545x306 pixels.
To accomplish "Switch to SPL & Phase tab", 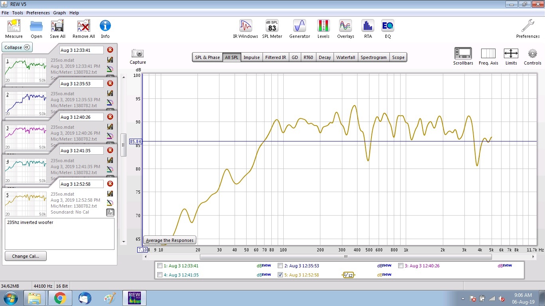I will point(207,57).
